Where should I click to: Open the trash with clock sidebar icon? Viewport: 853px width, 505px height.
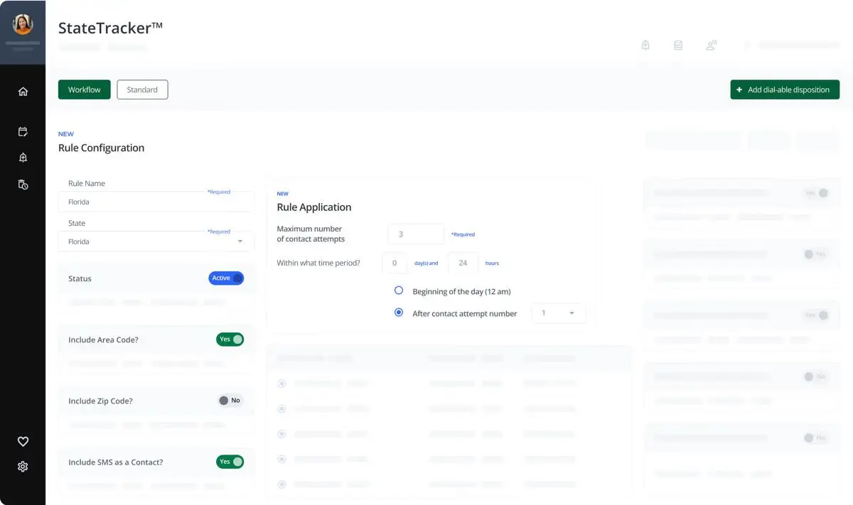coord(23,185)
